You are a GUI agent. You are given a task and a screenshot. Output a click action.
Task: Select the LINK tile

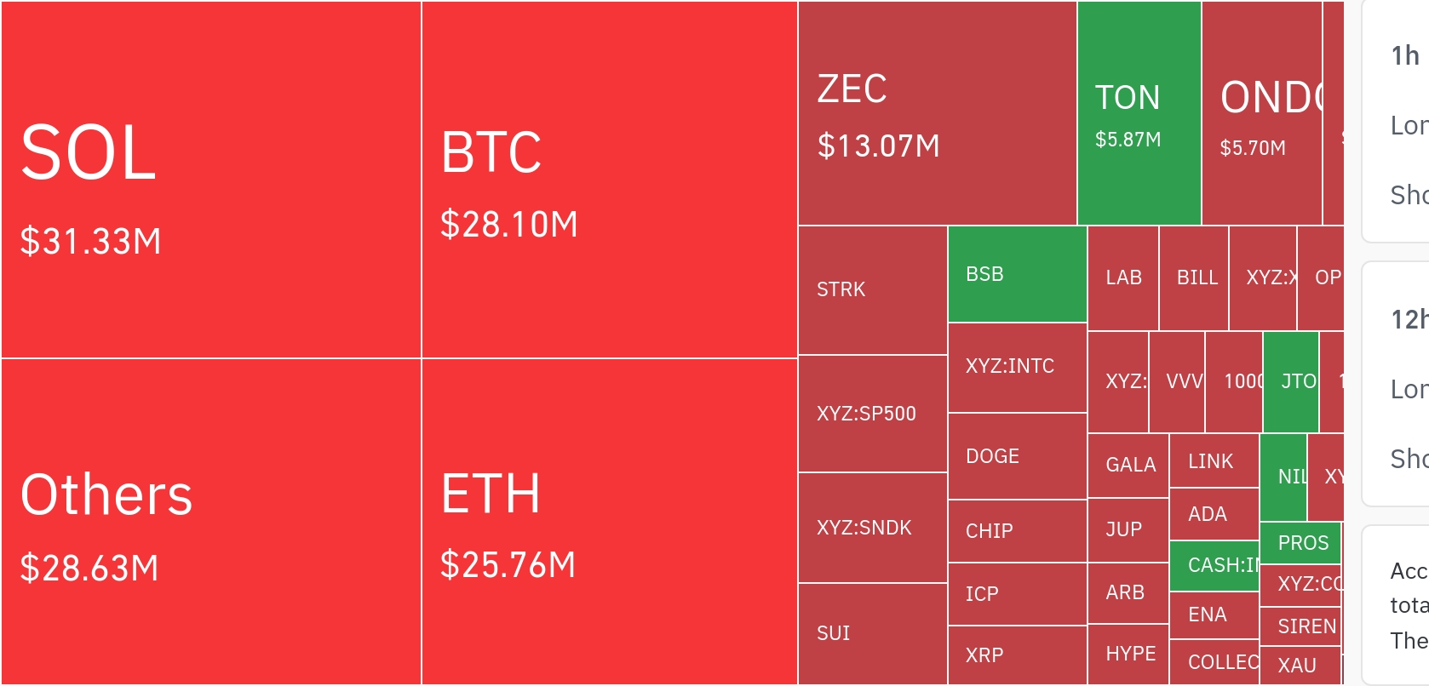pos(1214,460)
